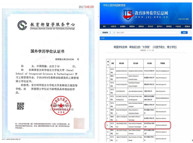Screen dimensions: 193x143
Task: Open the 法规文件 navigation menu item
Action: (x=113, y=26)
